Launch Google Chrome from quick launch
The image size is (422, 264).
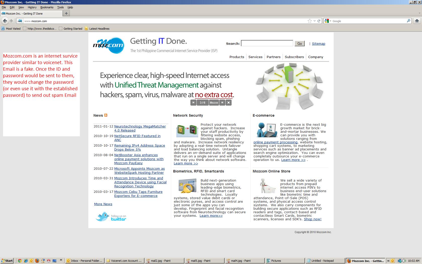point(20,261)
